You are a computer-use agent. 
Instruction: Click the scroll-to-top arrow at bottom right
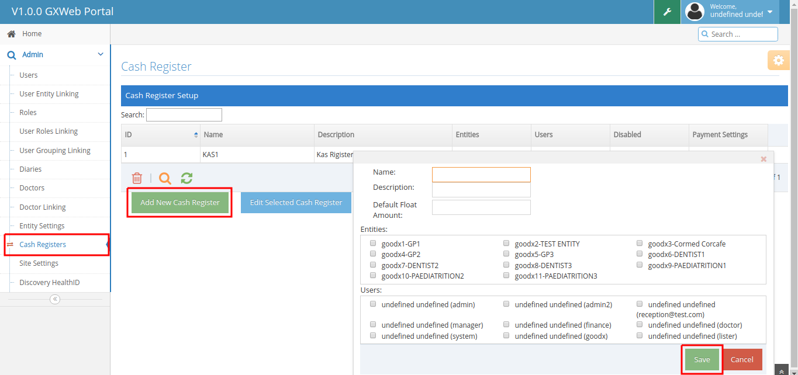(782, 371)
